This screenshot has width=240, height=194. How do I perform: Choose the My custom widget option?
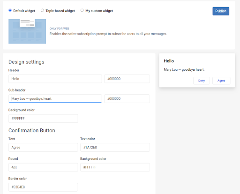click(82, 10)
